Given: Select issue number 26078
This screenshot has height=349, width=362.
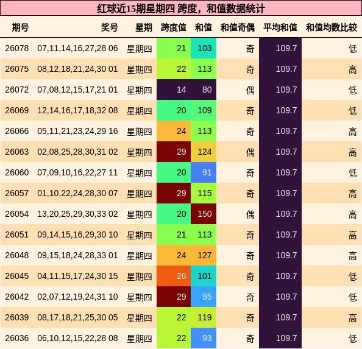Looking at the screenshot, I should pos(17,48).
